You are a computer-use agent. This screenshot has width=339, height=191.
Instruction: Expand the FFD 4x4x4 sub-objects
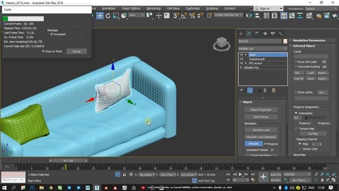click(x=246, y=63)
